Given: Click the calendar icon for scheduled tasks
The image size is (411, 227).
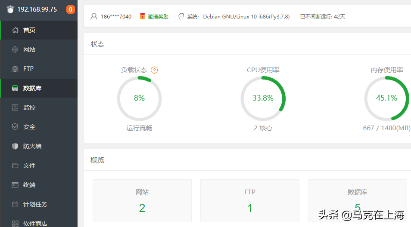Looking at the screenshot, I should pos(16,204).
